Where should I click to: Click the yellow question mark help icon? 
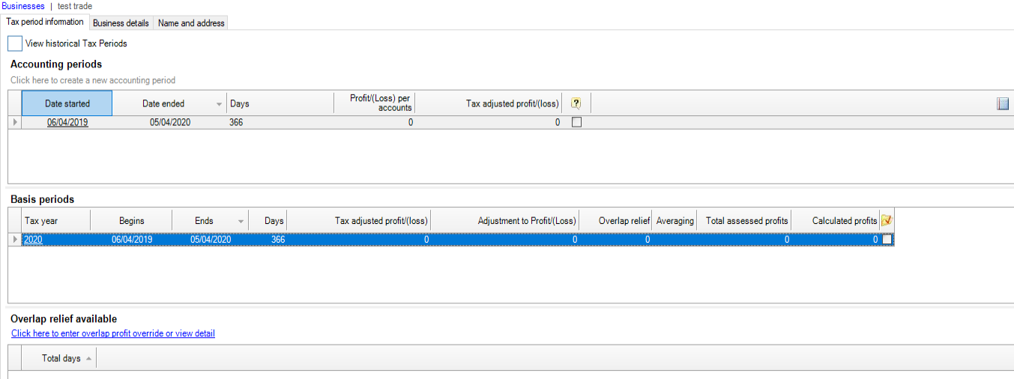(x=576, y=103)
